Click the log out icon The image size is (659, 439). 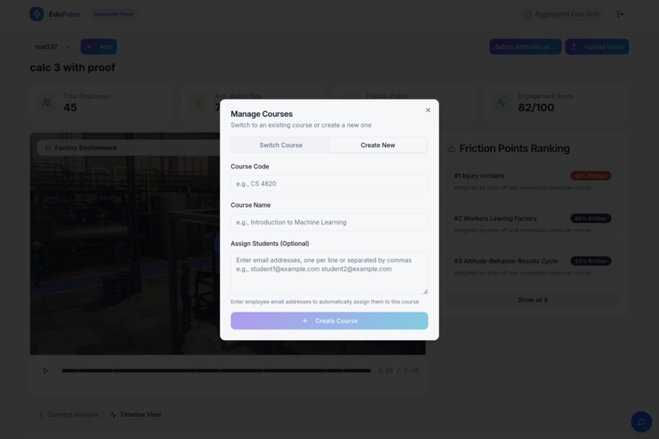pyautogui.click(x=621, y=14)
